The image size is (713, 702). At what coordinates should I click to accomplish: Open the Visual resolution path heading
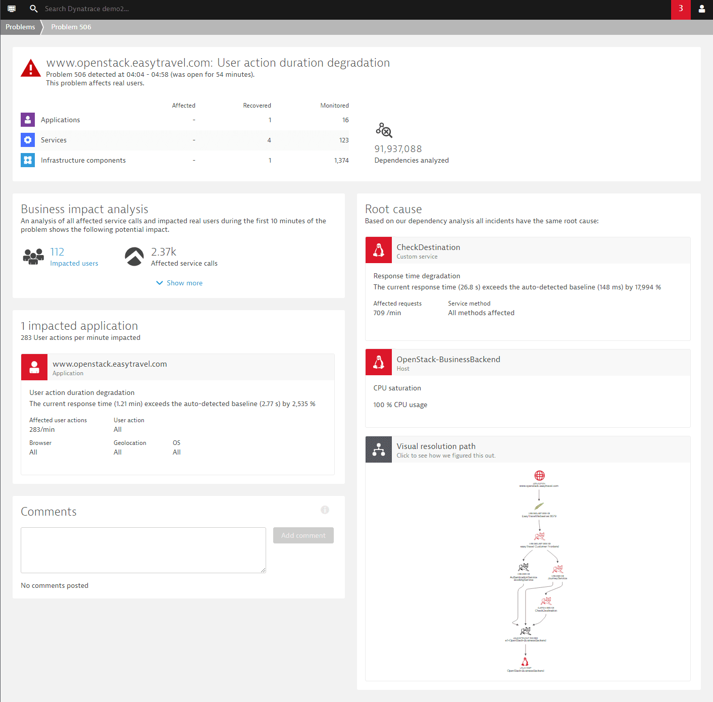pyautogui.click(x=436, y=446)
